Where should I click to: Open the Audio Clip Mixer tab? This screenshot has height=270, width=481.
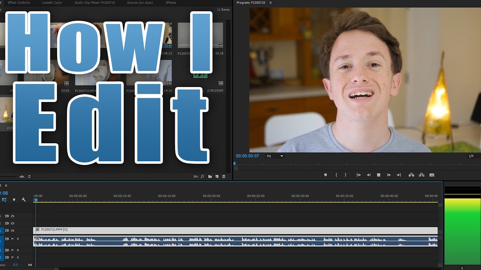95,3
